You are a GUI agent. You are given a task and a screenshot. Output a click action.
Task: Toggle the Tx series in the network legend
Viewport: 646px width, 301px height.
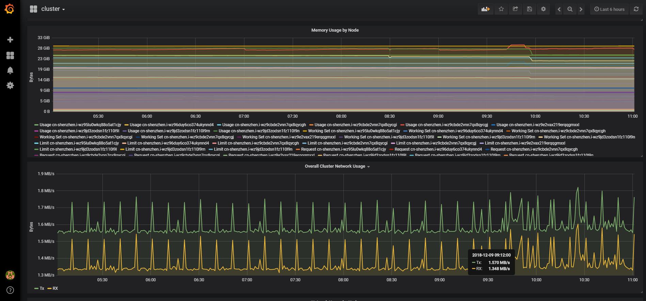click(x=42, y=288)
